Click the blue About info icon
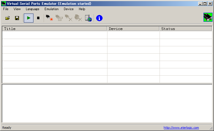The height and width of the screenshot is (131, 214). (99, 18)
